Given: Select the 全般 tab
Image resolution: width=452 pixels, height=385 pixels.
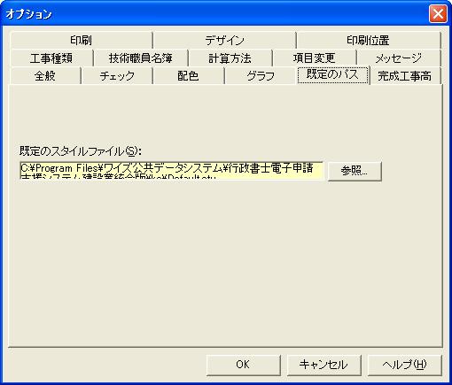Looking at the screenshot, I should coord(45,76).
